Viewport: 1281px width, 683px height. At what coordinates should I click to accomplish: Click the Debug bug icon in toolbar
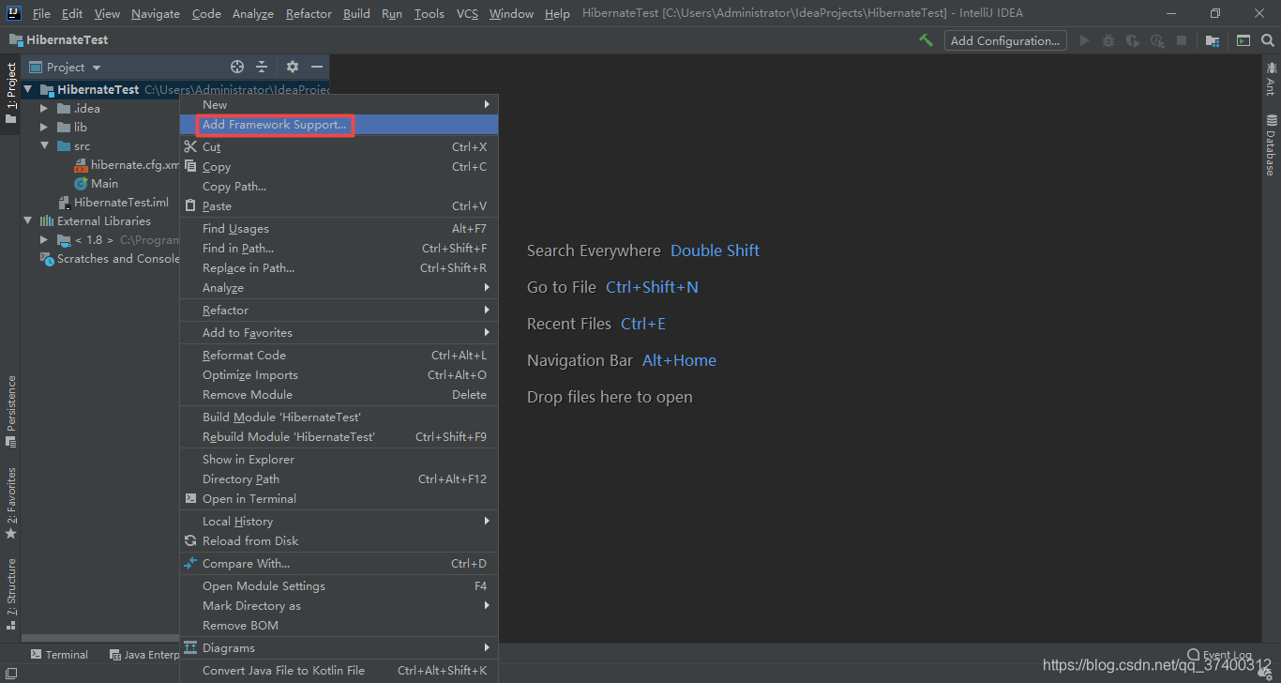(x=1108, y=40)
